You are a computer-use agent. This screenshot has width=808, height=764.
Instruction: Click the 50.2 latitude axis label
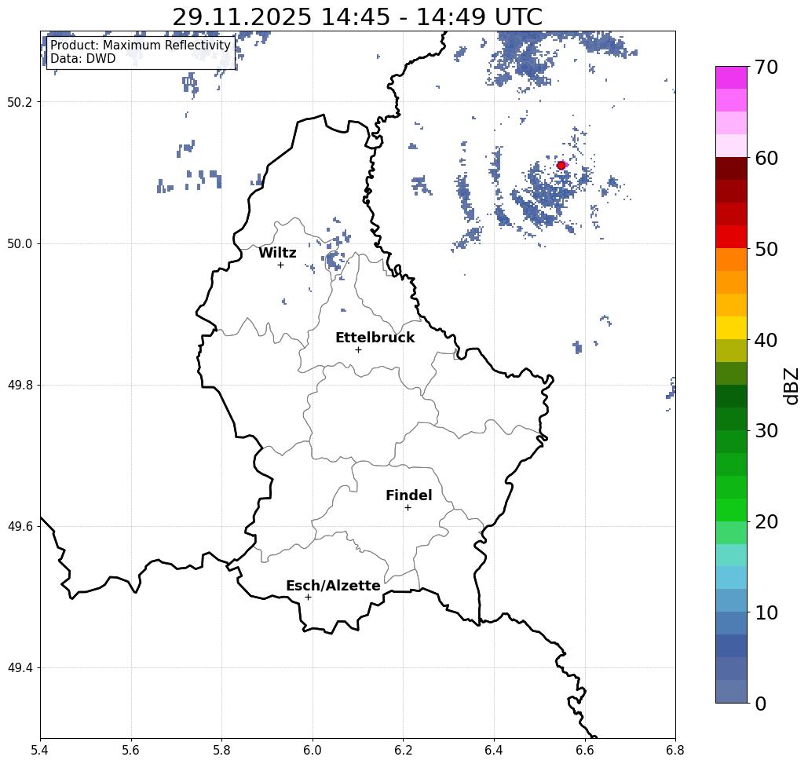click(20, 102)
